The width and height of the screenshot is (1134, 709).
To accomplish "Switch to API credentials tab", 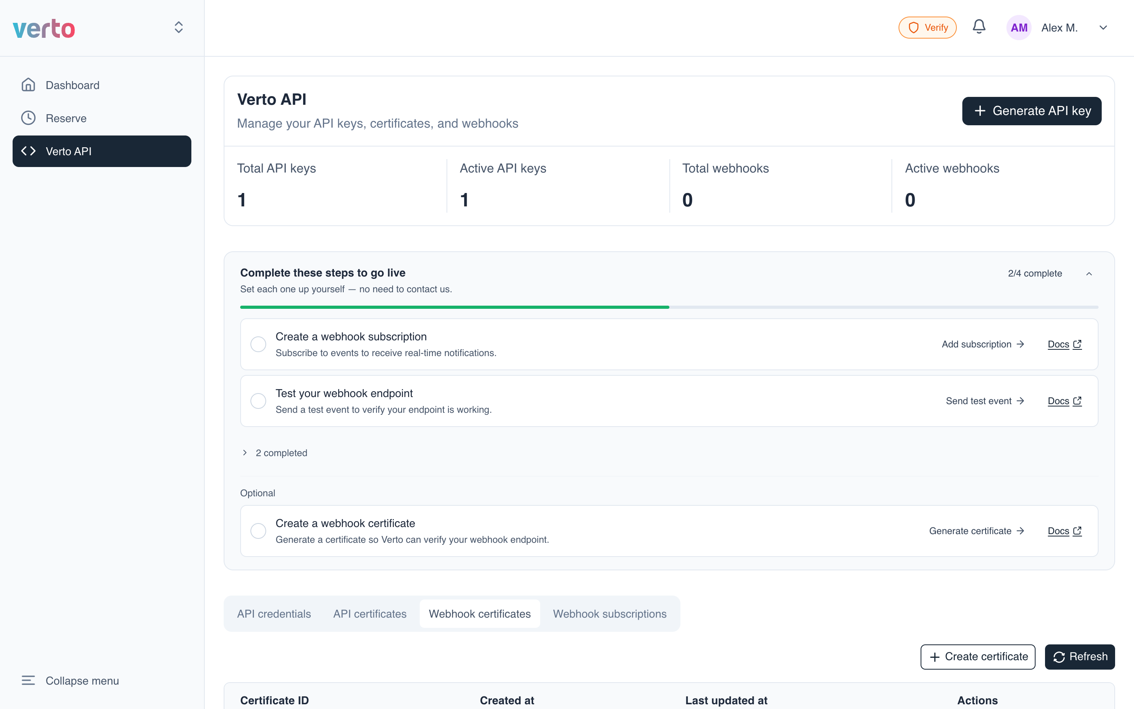I will coord(274,614).
